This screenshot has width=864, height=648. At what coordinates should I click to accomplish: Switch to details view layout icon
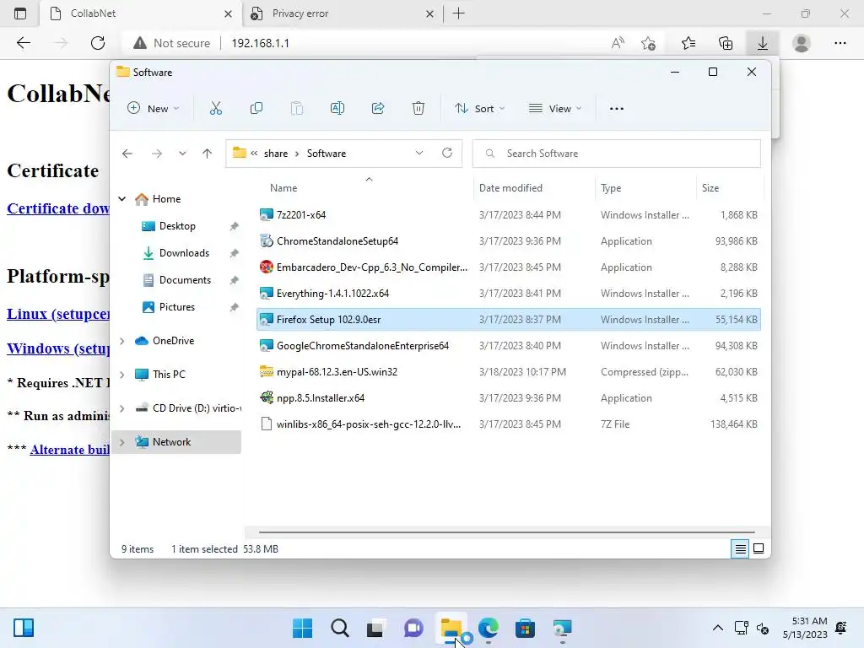[740, 548]
